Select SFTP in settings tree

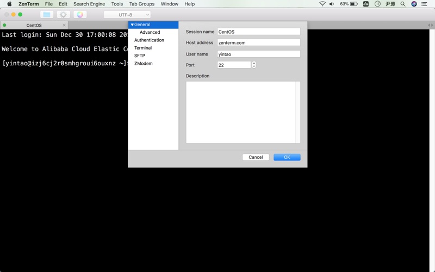coord(140,55)
